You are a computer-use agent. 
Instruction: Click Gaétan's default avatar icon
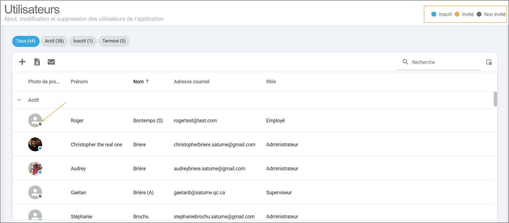pos(35,192)
